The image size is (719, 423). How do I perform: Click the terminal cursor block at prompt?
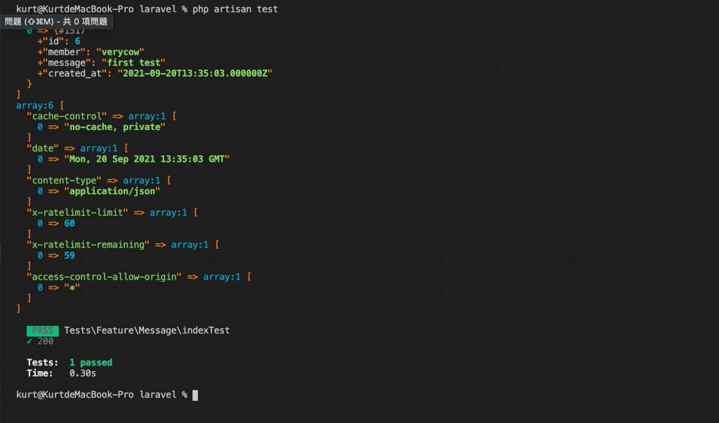click(195, 395)
